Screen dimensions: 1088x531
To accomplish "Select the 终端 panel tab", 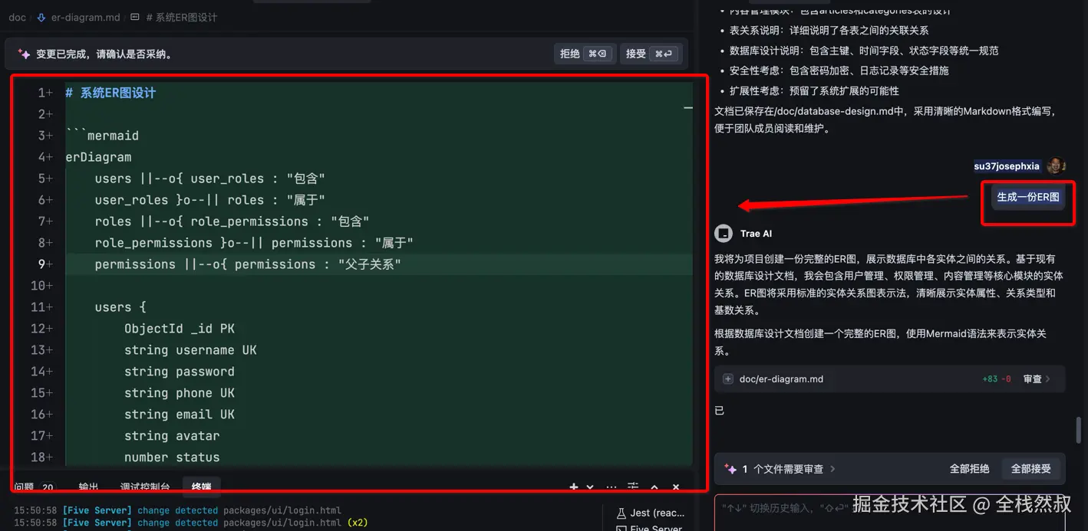I will 201,487.
